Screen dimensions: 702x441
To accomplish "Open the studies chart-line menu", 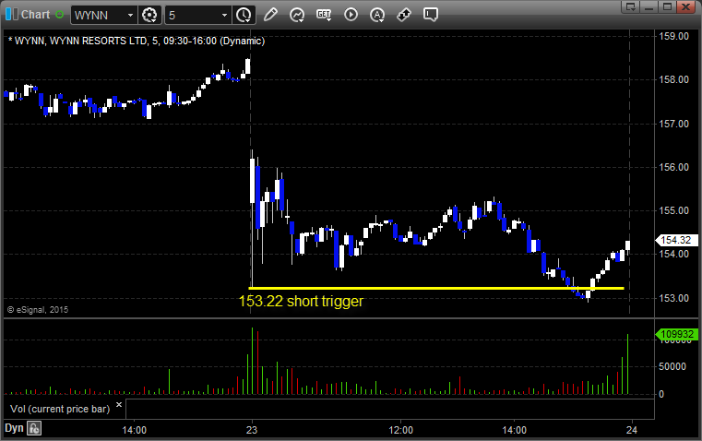I will [x=297, y=15].
